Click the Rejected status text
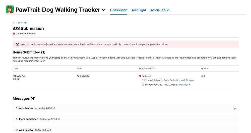251x133 pixels. pos(146,76)
